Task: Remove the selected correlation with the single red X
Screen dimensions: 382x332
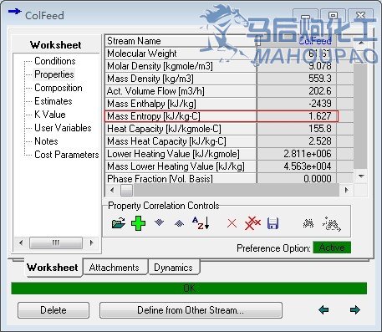Action: coord(232,223)
